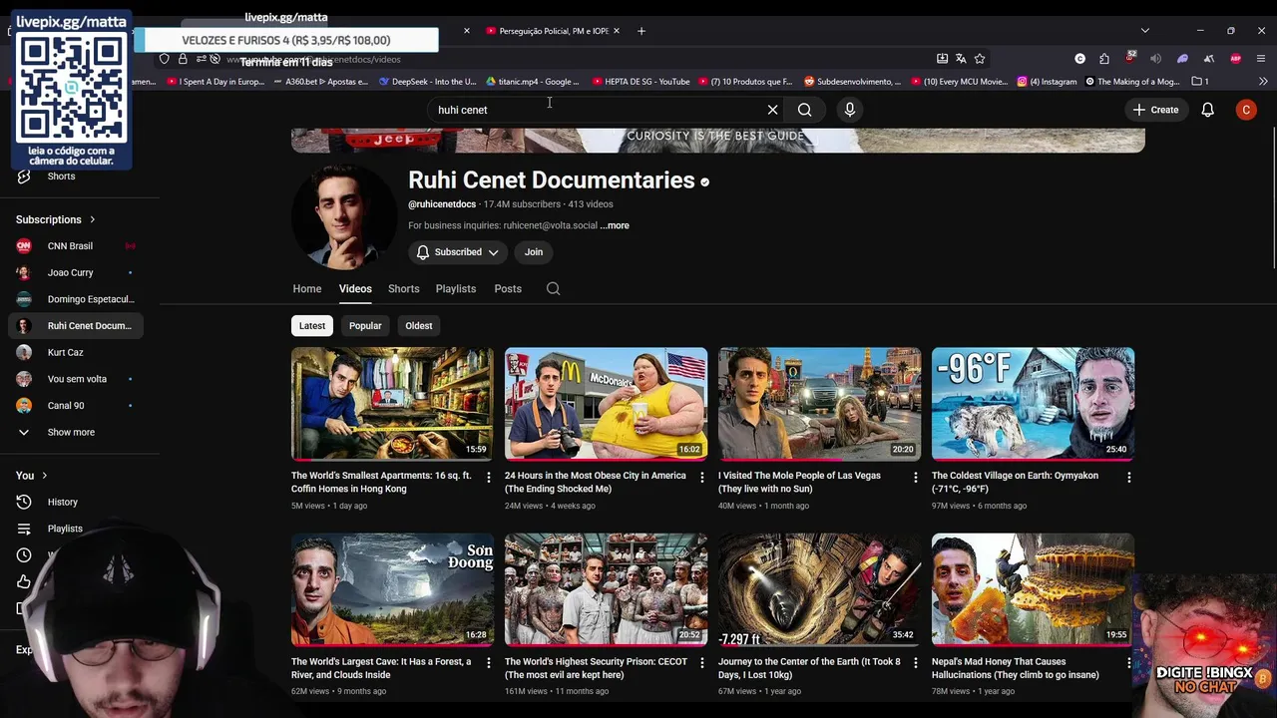Open YouTube notifications bell

pyautogui.click(x=1207, y=110)
